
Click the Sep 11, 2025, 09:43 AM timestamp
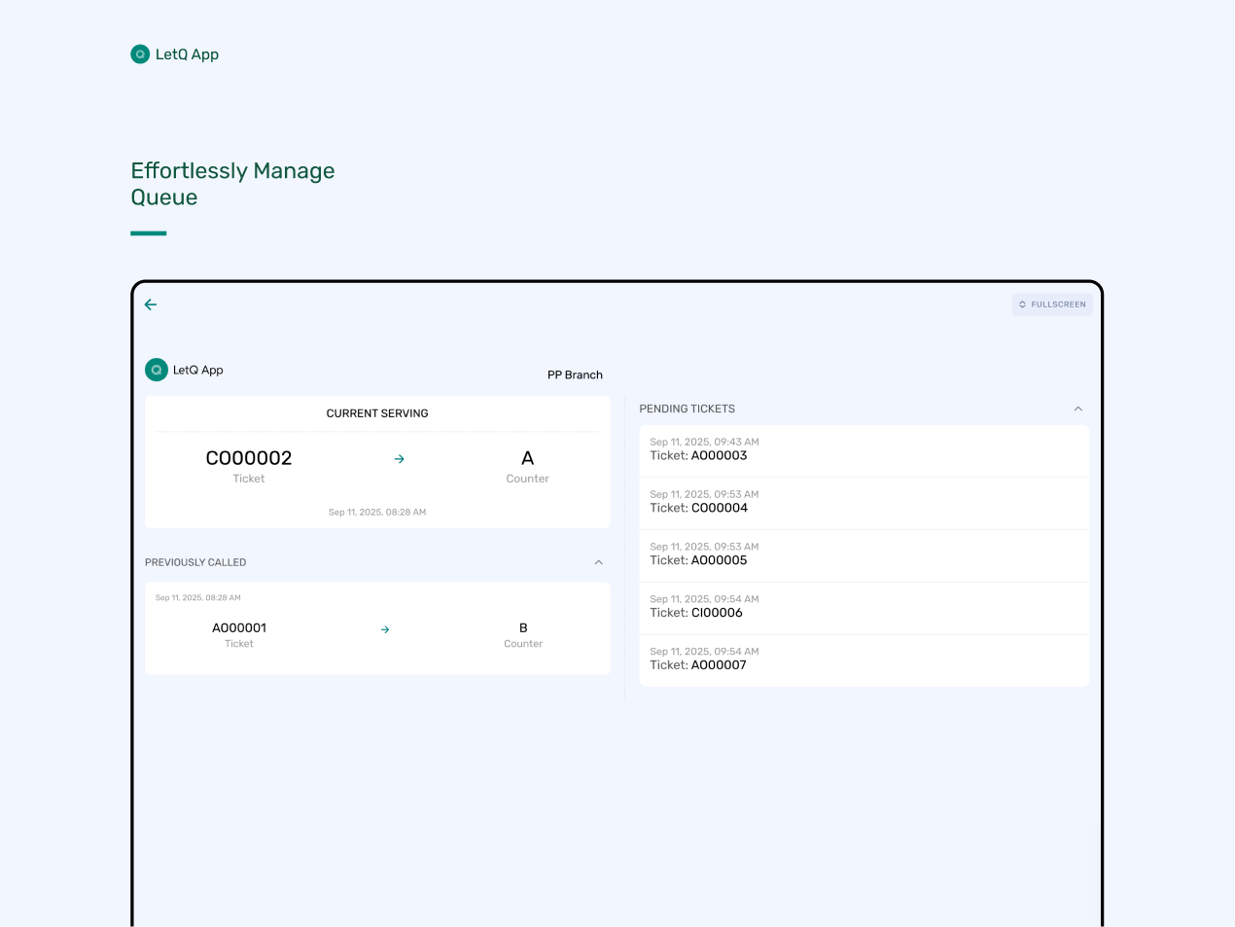pos(704,442)
